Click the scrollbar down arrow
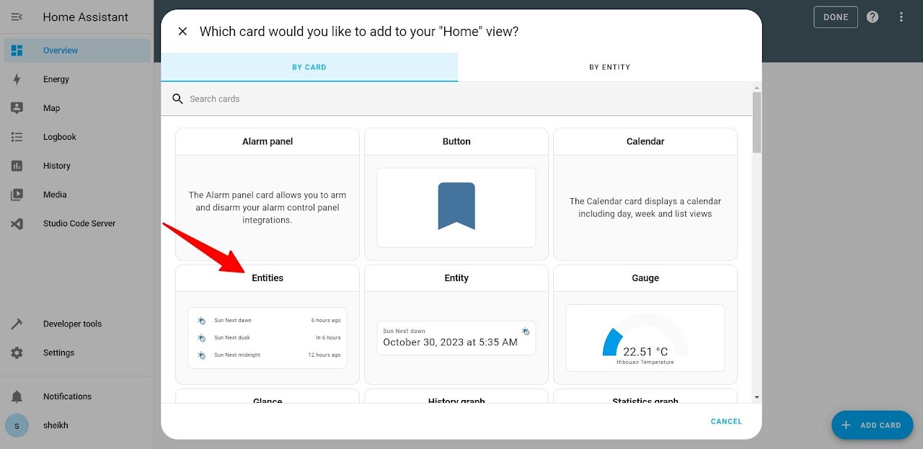 (756, 397)
